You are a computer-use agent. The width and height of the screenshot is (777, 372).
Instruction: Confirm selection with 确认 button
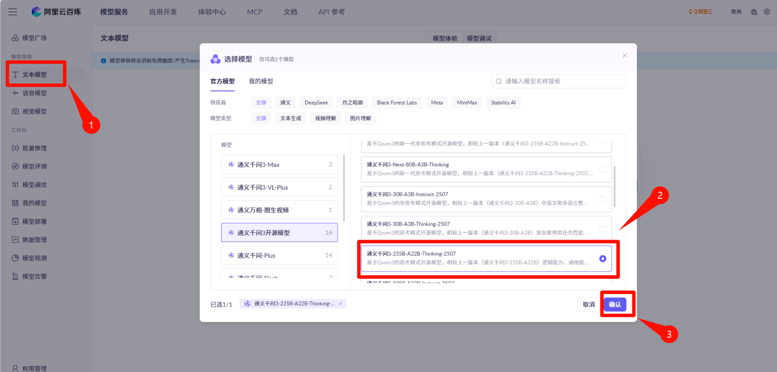coord(615,305)
